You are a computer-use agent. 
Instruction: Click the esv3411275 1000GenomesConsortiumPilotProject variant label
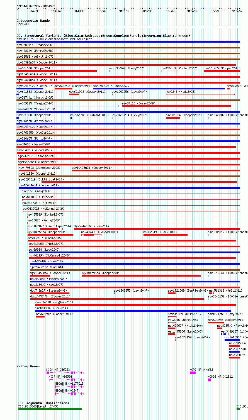(55, 39)
